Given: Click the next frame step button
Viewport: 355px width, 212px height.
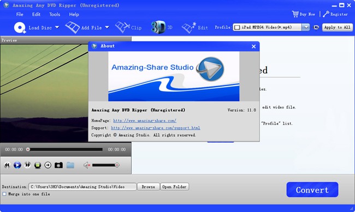Looking at the screenshot, I should coord(48,165).
